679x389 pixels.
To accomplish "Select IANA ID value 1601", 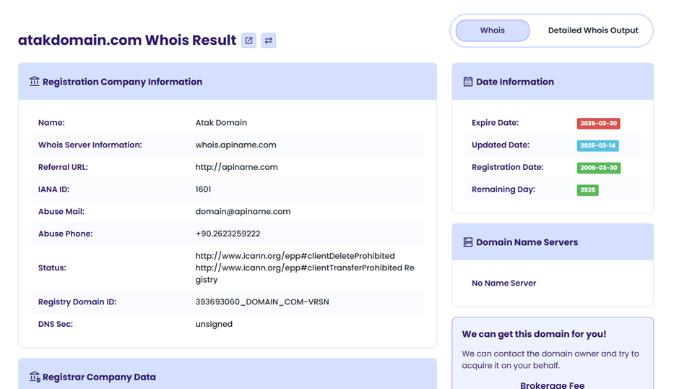I will [x=203, y=189].
